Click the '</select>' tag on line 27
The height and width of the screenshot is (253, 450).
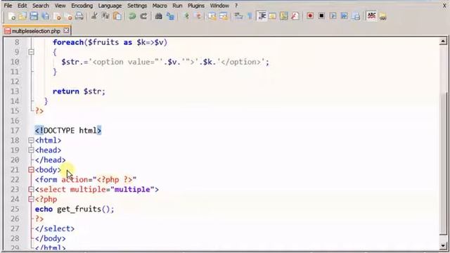click(55, 228)
